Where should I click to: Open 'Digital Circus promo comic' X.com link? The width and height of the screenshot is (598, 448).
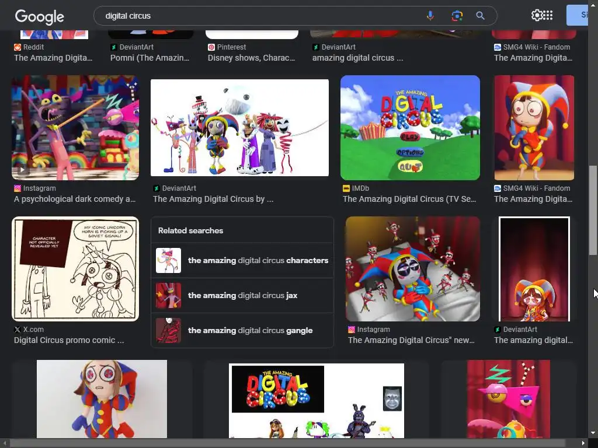(x=69, y=340)
